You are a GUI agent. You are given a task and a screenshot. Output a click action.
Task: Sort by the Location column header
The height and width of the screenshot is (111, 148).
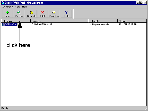tap(59, 21)
